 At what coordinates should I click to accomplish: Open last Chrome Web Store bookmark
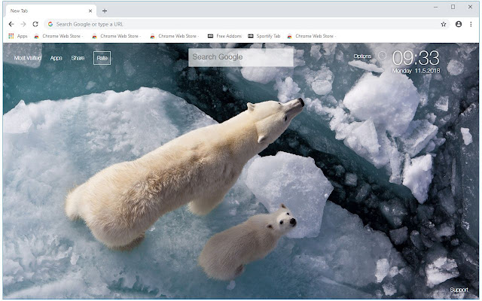tap(311, 36)
